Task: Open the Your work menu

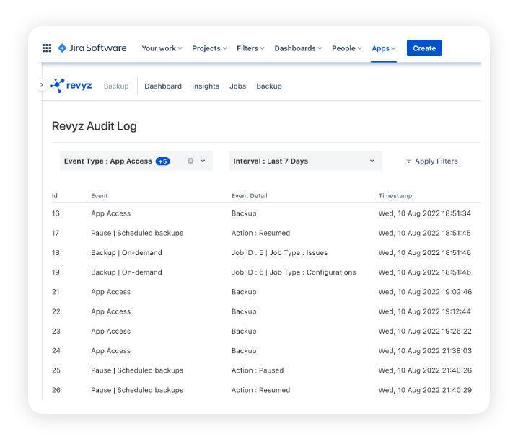Action: [162, 48]
